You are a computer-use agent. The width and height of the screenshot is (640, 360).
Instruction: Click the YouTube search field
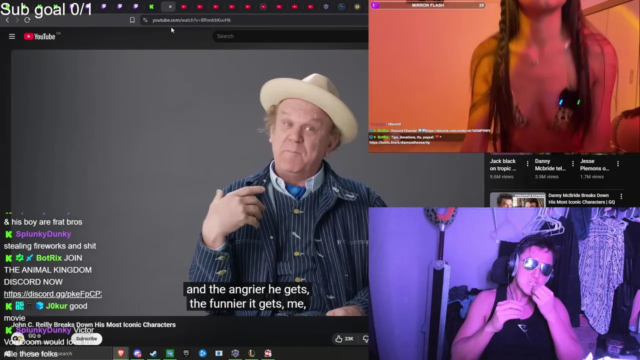(290, 36)
